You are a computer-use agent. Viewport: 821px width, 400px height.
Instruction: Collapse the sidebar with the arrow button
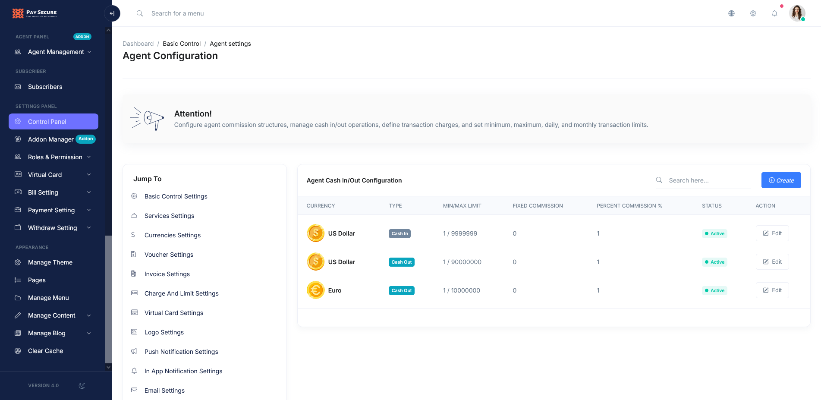(112, 13)
